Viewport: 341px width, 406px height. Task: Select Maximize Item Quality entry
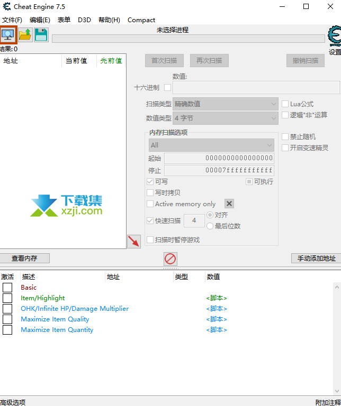pos(55,319)
